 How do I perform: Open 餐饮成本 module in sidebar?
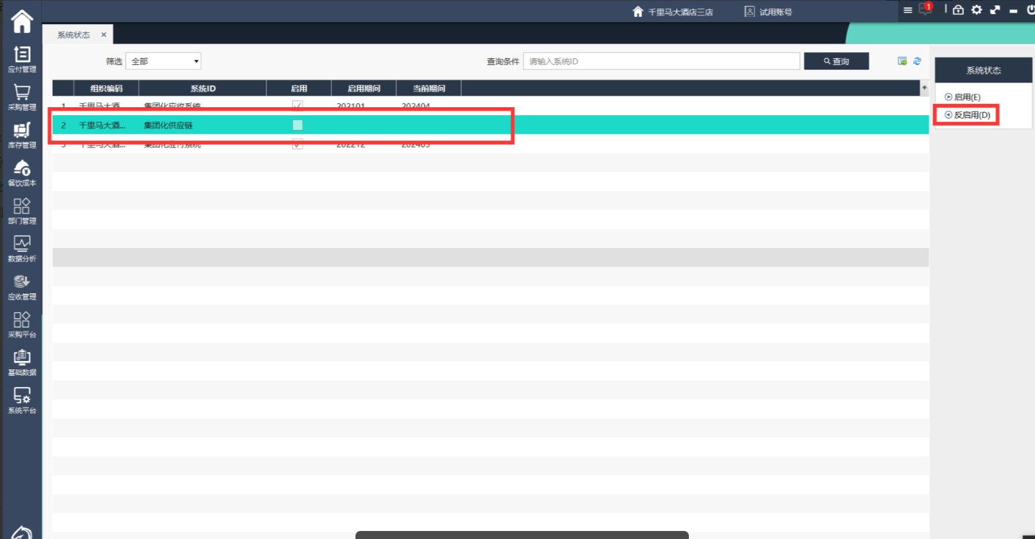pyautogui.click(x=22, y=173)
